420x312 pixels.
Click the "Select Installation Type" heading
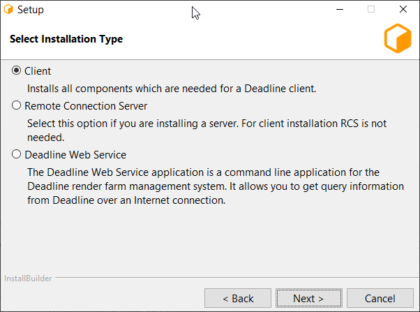pos(66,39)
